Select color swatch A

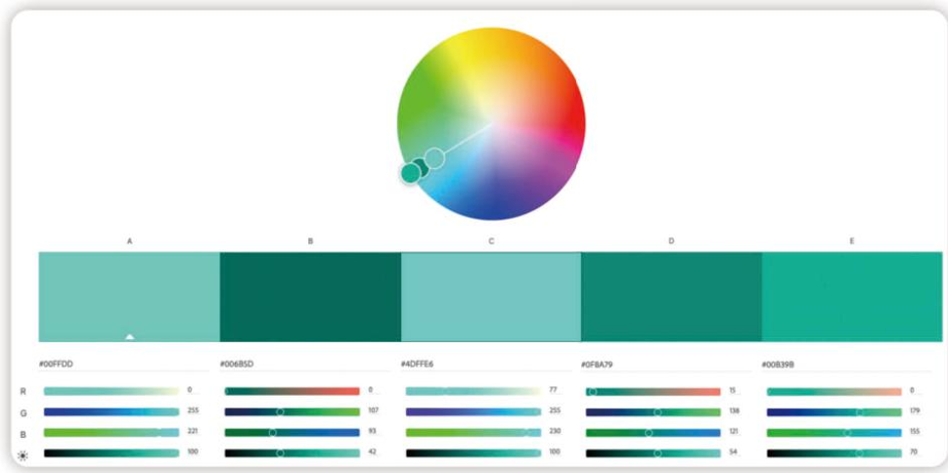click(x=129, y=297)
